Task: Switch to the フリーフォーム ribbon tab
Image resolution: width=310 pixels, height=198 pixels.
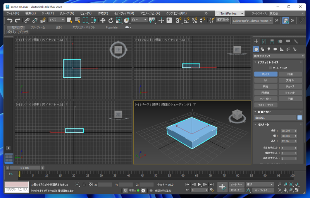Action: [x=38, y=27]
